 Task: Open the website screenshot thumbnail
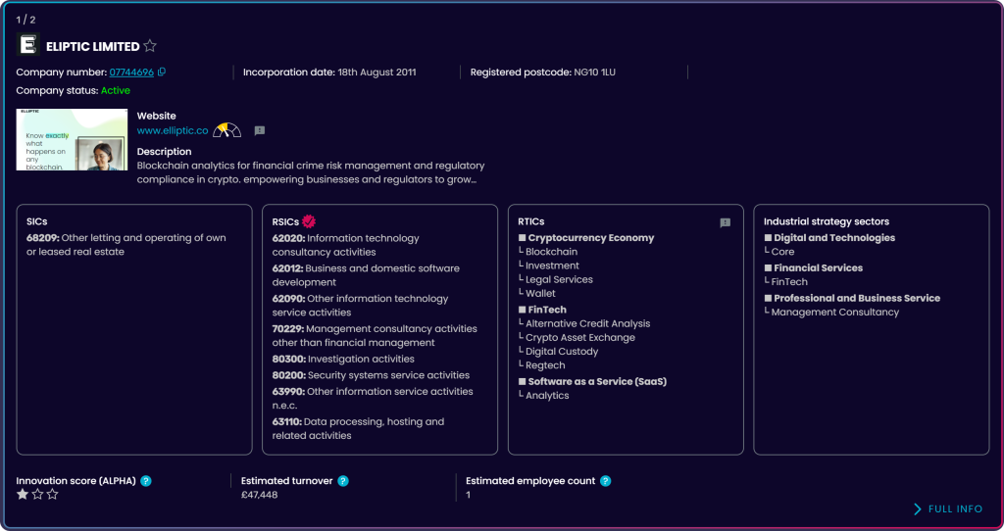[x=72, y=139]
